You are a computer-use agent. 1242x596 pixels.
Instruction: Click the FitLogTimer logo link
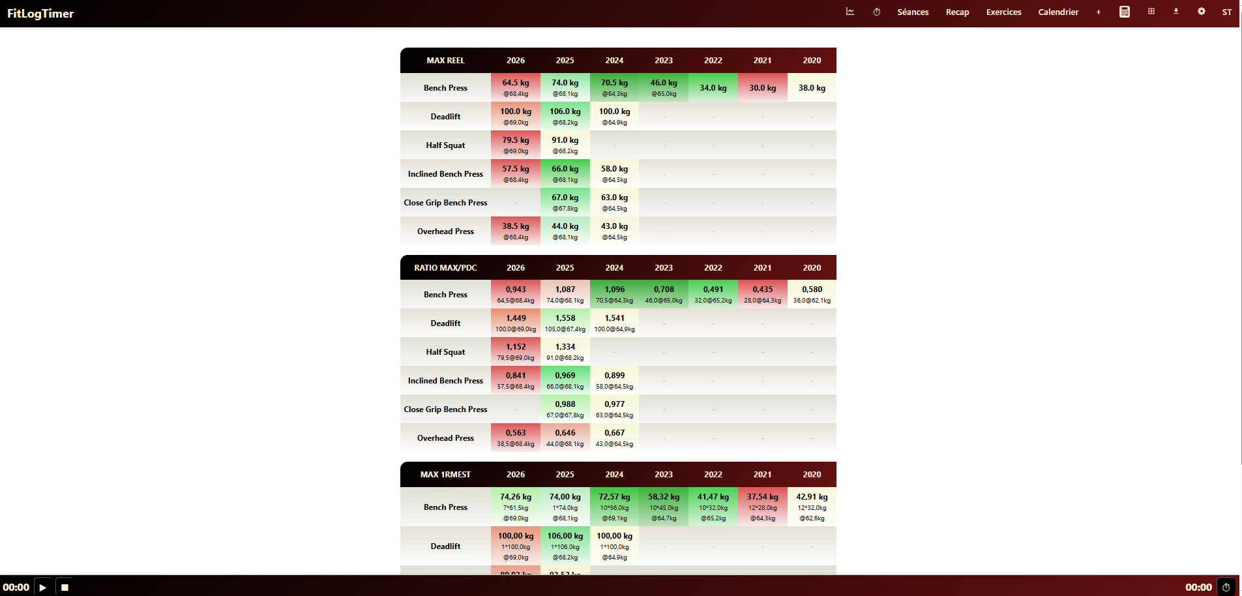[x=40, y=13]
